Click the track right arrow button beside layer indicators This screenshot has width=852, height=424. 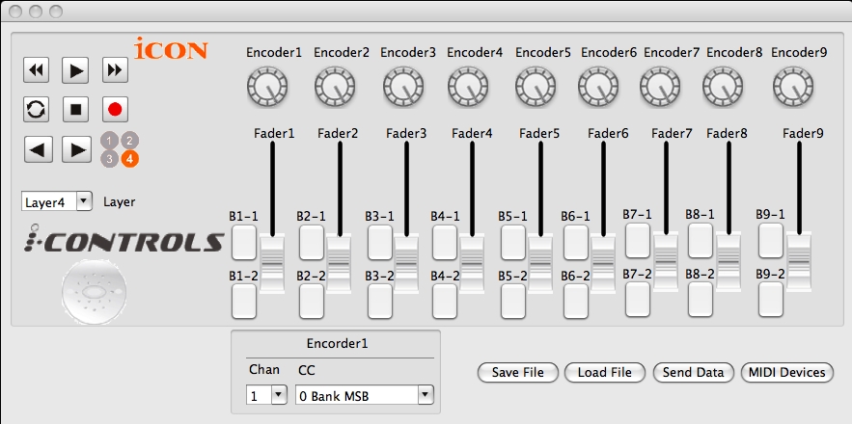pos(76,149)
